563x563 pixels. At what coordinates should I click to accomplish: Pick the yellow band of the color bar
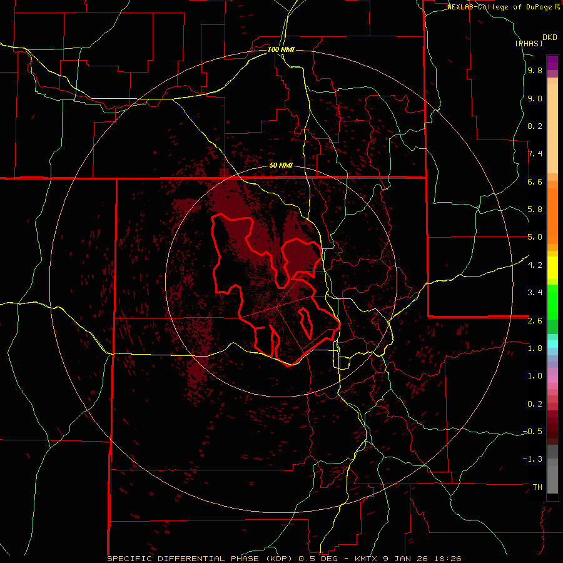[552, 267]
